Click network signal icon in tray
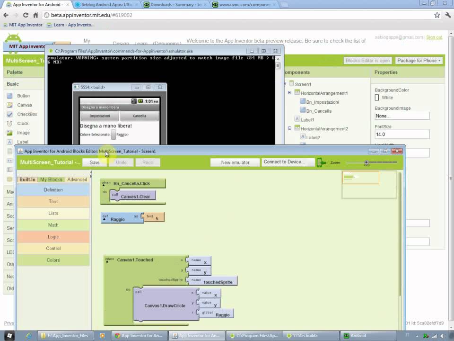454x341 pixels. pyautogui.click(x=435, y=336)
